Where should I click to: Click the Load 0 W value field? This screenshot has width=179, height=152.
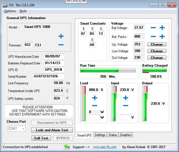(94, 112)
